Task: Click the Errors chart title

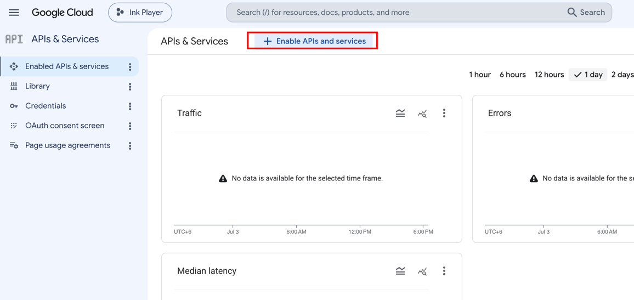Action: click(x=499, y=113)
